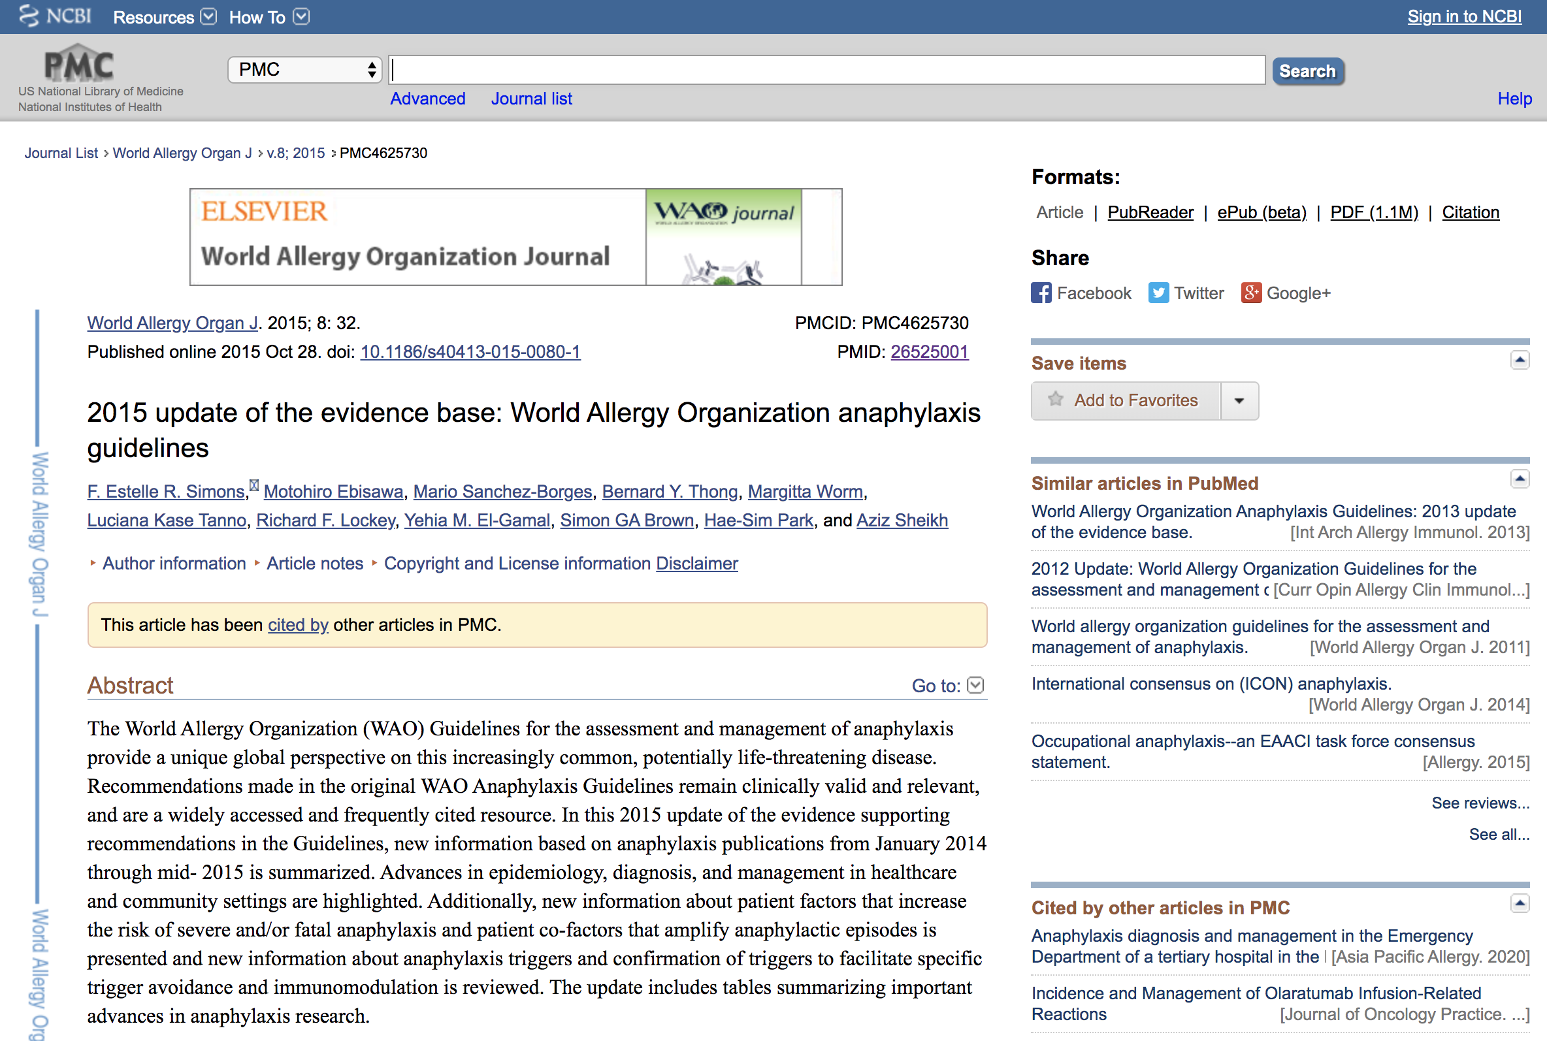Open the Add to Favorites dropdown arrow
Viewport: 1547px width, 1041px height.
(x=1239, y=401)
